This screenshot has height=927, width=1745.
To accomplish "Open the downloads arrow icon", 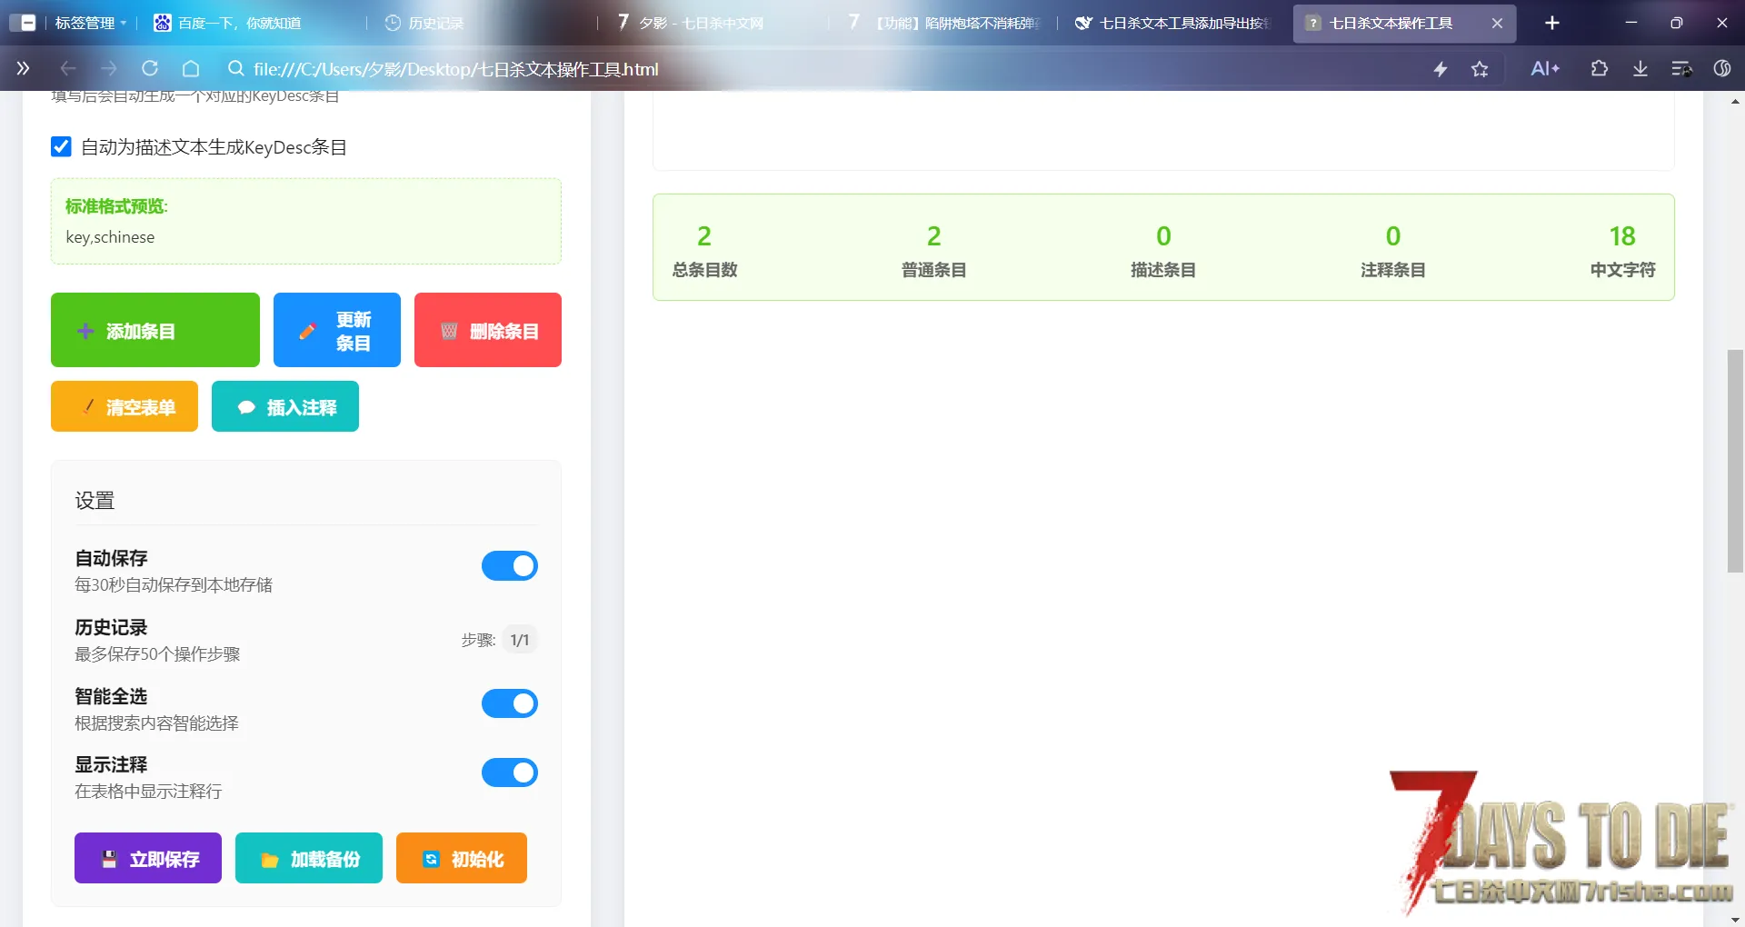I will click(1640, 69).
